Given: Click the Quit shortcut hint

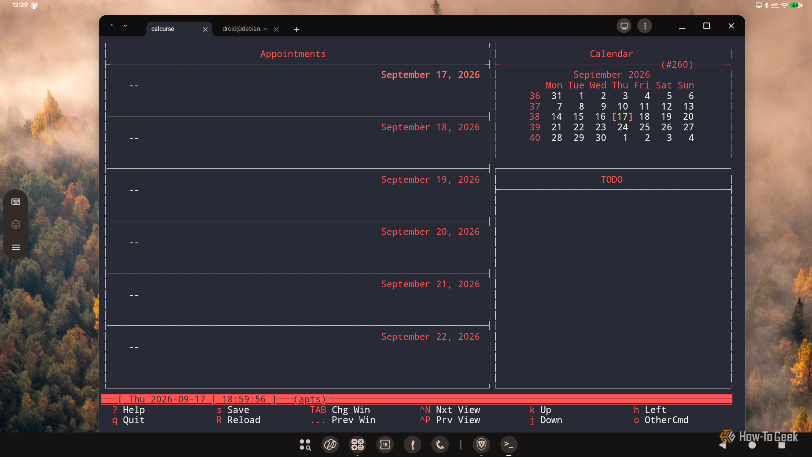Looking at the screenshot, I should pos(129,420).
